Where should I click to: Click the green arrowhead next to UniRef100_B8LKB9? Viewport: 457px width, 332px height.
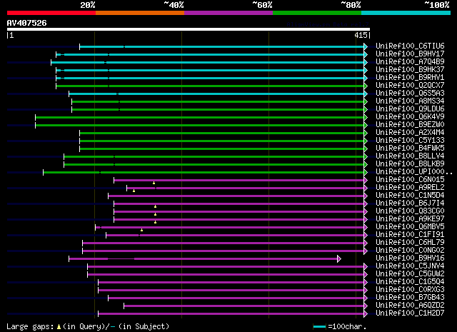pyautogui.click(x=366, y=164)
